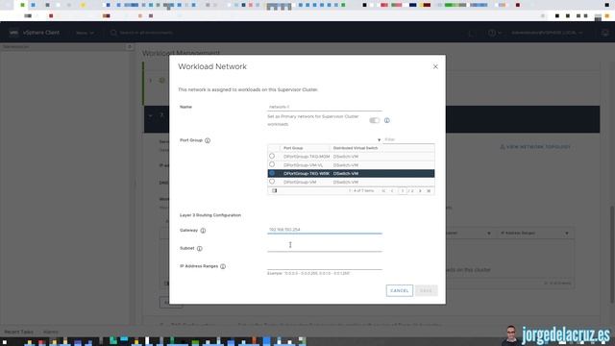Toggle Set as Primary network switch
Viewport: 615px width, 346px height.
374,120
